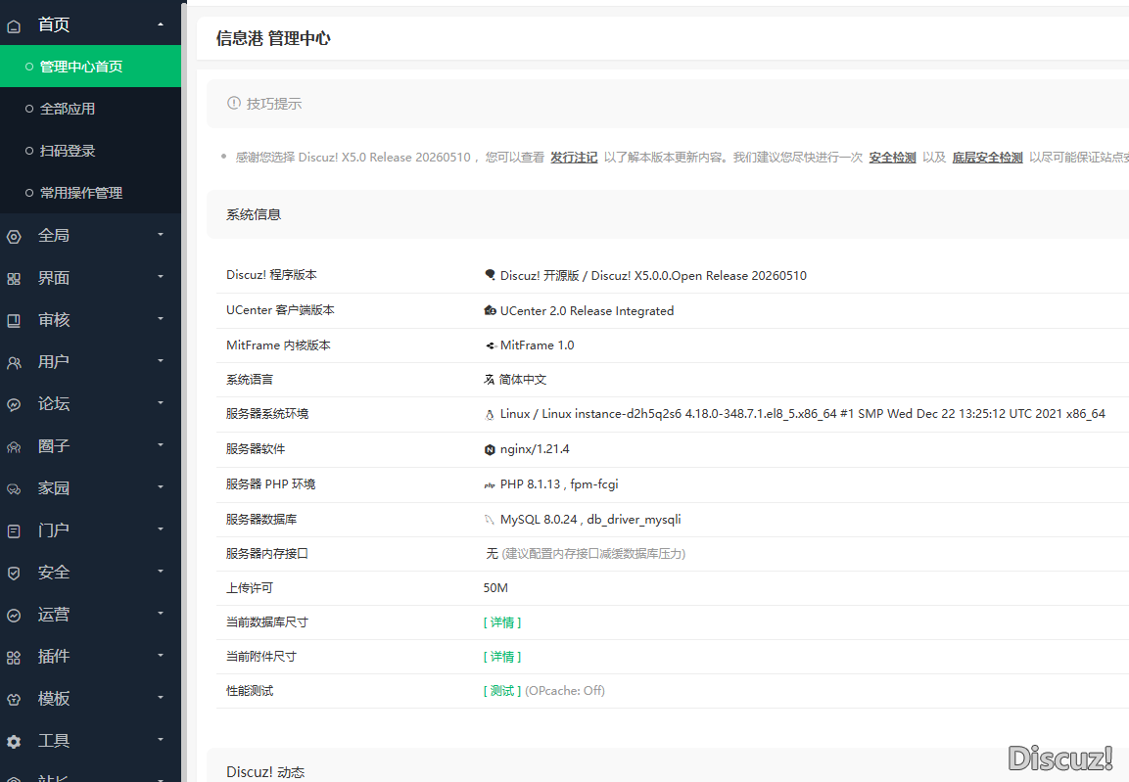The image size is (1129, 782).
Task: Click the 简体中文 language icon
Action: point(489,379)
